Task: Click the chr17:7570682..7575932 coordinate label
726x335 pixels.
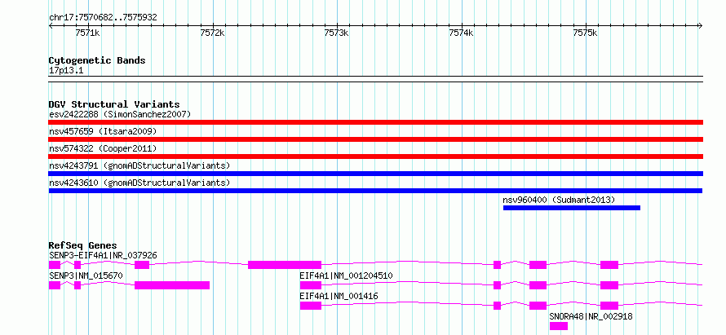Action: (x=103, y=18)
